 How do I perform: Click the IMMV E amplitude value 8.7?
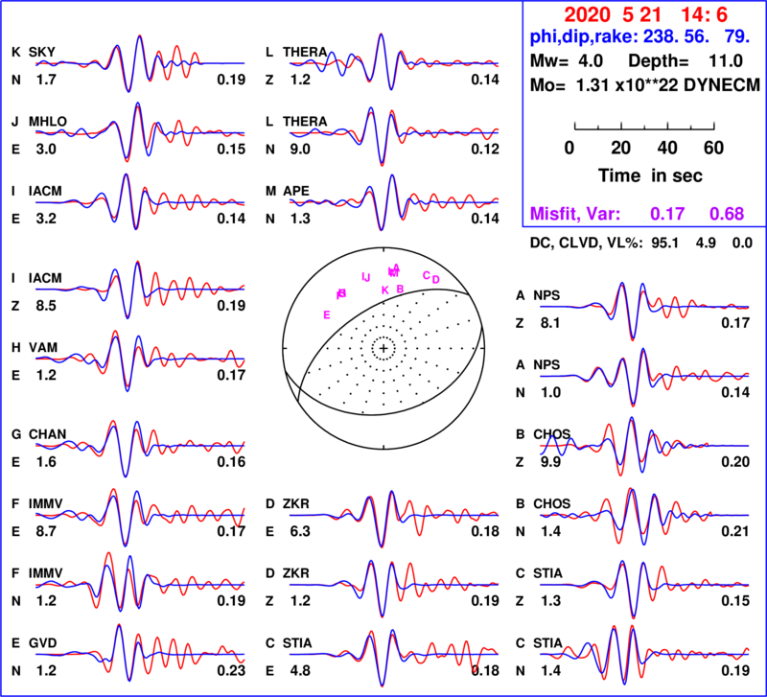pyautogui.click(x=46, y=531)
